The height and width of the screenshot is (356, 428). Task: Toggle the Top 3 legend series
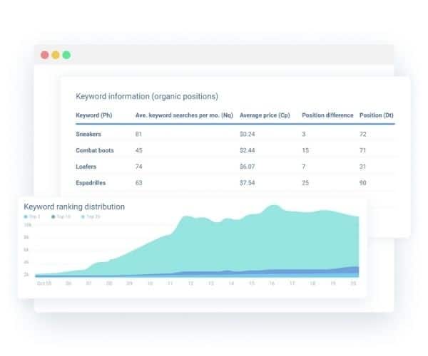[32, 216]
